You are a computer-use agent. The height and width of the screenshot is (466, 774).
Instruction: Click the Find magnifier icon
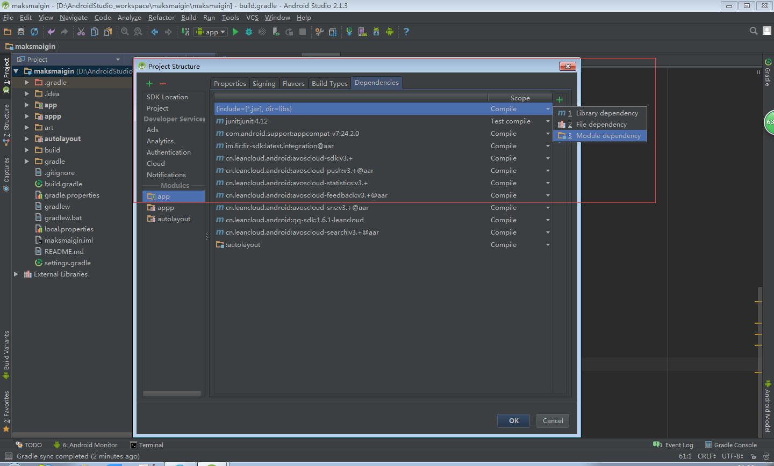125,32
